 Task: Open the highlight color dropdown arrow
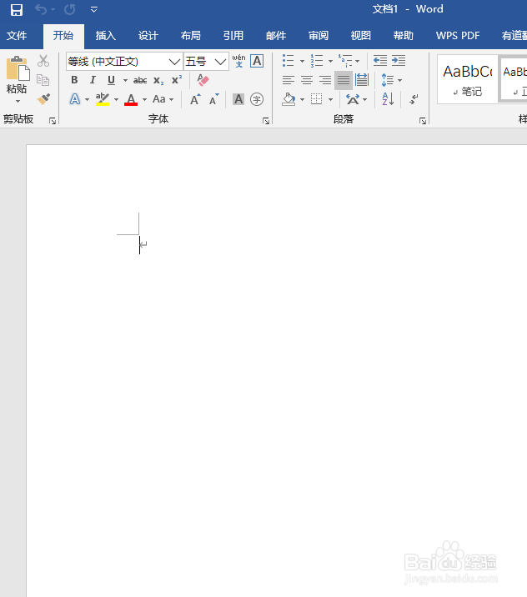coord(116,100)
